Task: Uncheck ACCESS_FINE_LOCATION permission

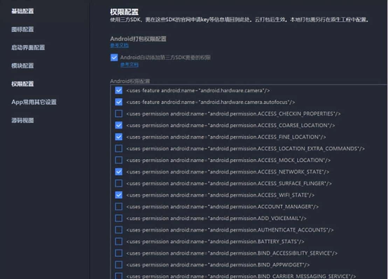Action: tap(118, 137)
